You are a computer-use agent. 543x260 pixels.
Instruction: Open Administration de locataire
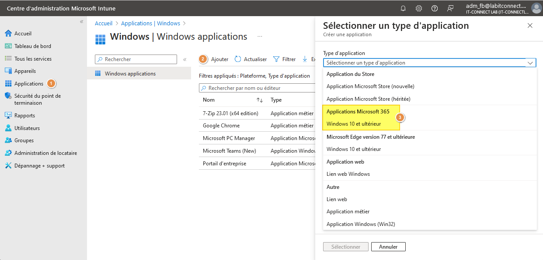pos(8,153)
